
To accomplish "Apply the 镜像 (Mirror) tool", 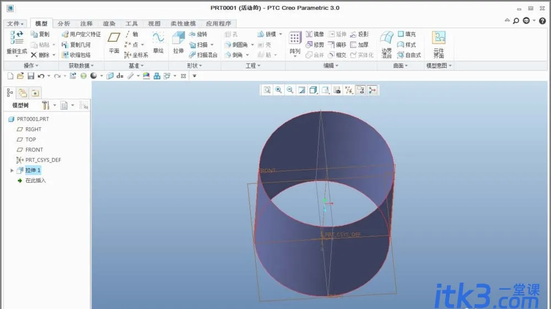I will (x=315, y=34).
